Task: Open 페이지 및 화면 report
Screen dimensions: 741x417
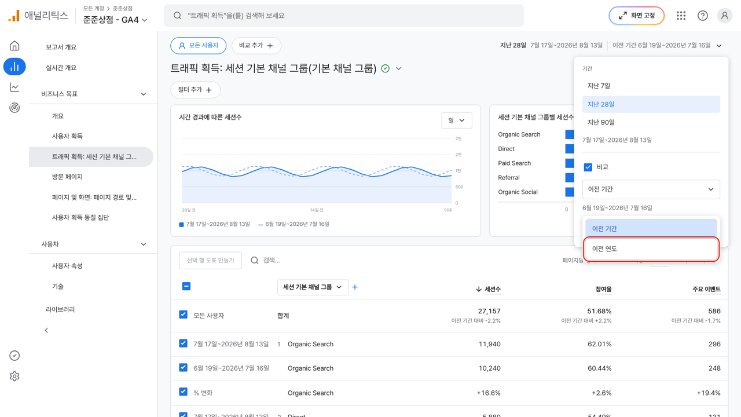Action: click(x=94, y=197)
